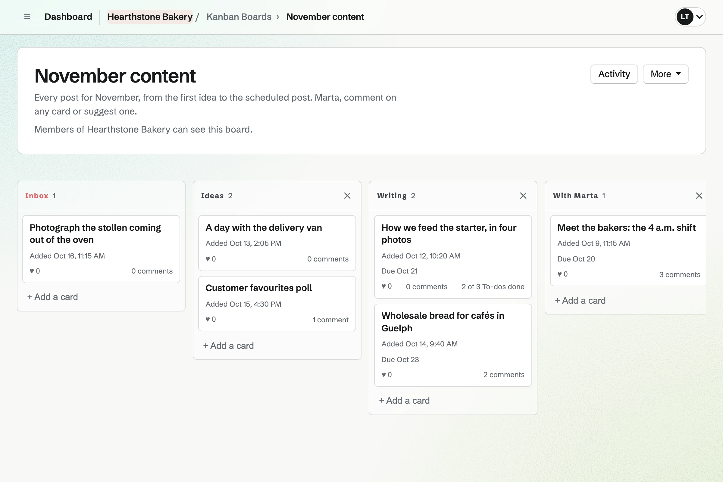Collapse the Ideas column with X icon
The image size is (723, 482).
[x=347, y=196]
